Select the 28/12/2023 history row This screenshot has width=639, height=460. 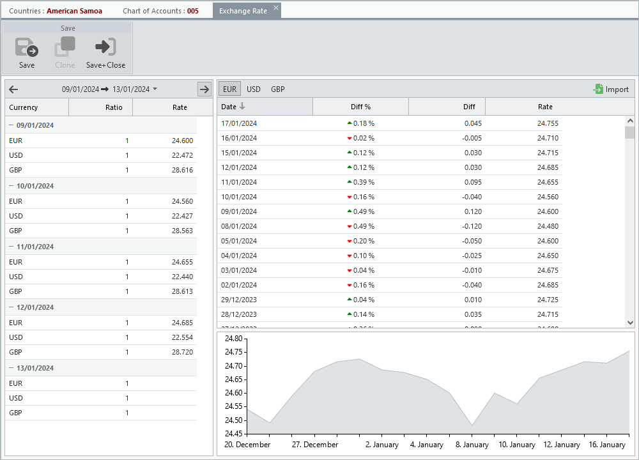390,314
